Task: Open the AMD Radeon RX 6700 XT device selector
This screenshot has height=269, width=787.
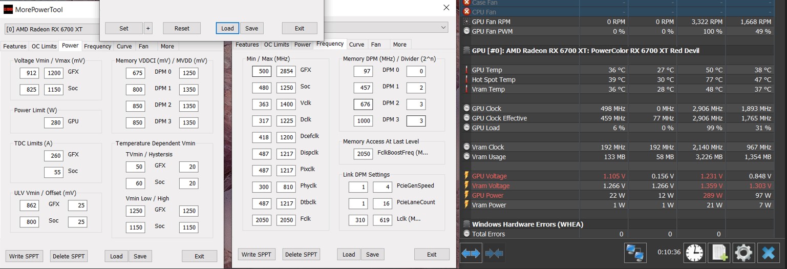Action: (51, 29)
